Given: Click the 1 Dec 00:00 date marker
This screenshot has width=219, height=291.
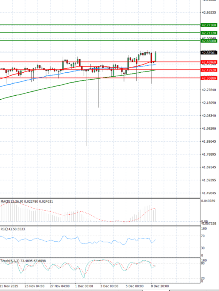Looking at the screenshot, I should 84,286.
